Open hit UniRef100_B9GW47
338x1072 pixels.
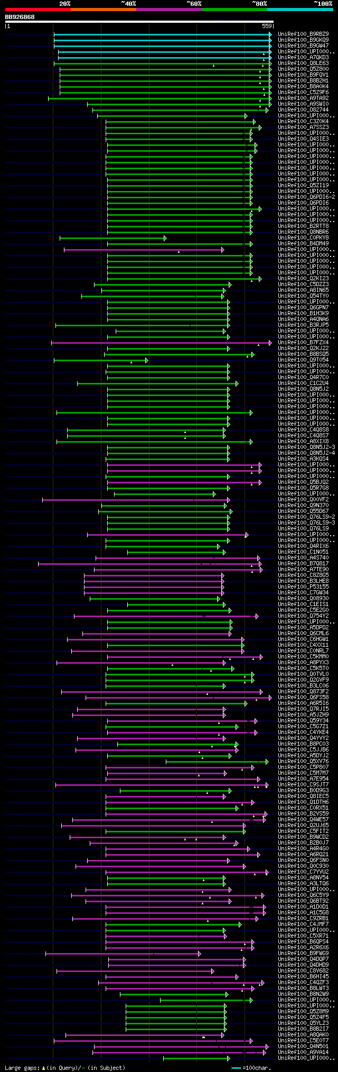[303, 45]
